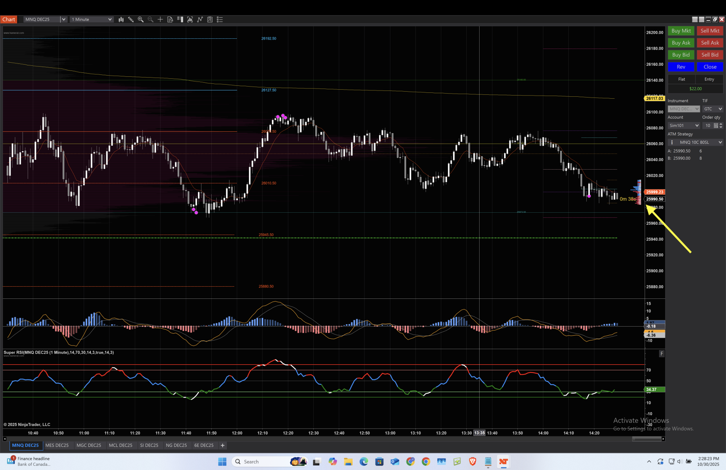
Task: Open Brave browser from the taskbar
Action: [473, 462]
